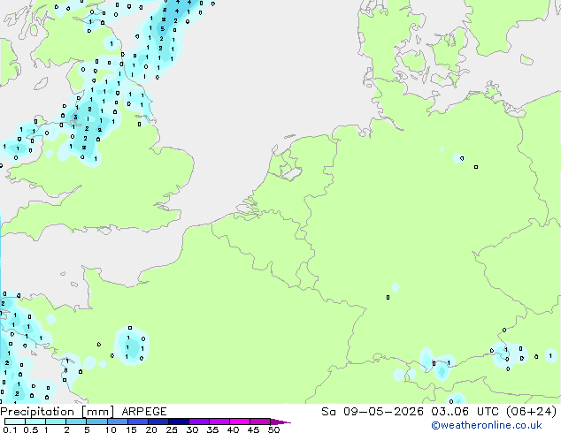Click the above-50 mm arrow on the legend
This screenshot has height=433, width=561.
coord(280,422)
